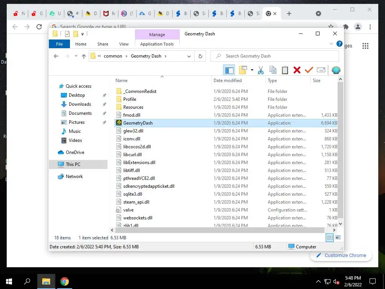Click the Cut scissors toolbar icon

[x=261, y=70]
